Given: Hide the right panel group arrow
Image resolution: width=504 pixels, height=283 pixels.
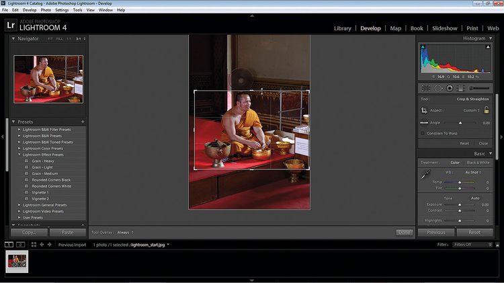Looking at the screenshot, I should point(501,136).
